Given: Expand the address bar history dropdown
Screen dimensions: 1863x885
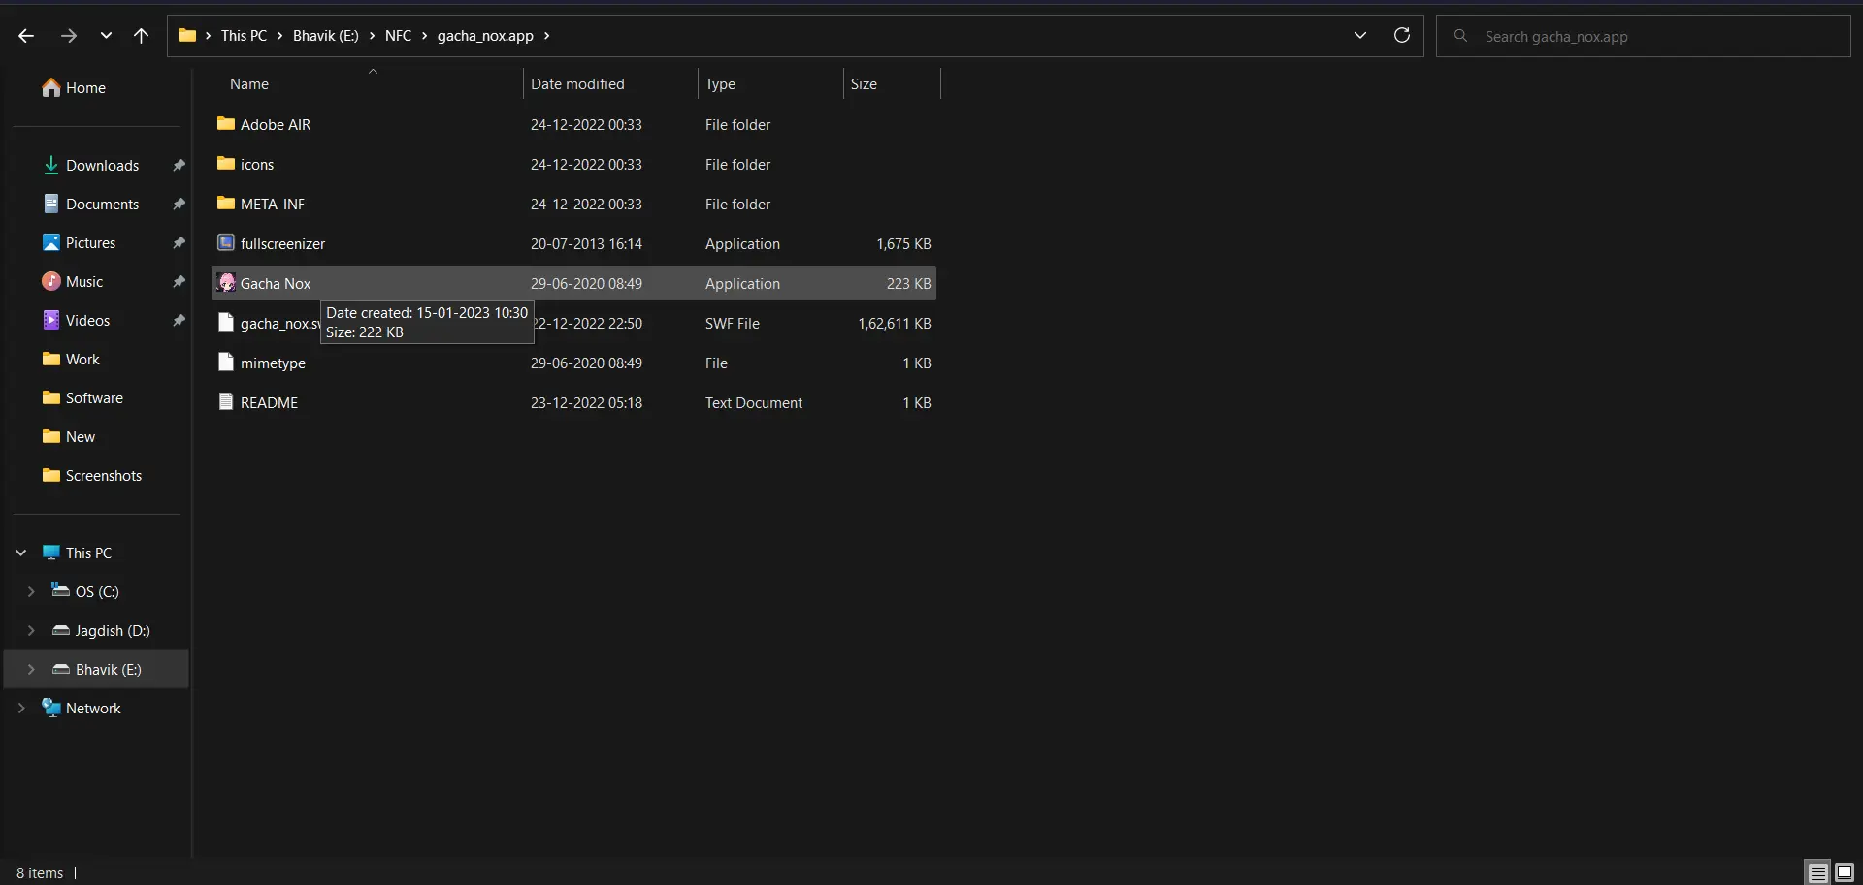Looking at the screenshot, I should click(1359, 36).
